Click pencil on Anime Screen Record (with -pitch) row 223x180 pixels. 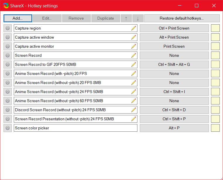click(x=134, y=73)
